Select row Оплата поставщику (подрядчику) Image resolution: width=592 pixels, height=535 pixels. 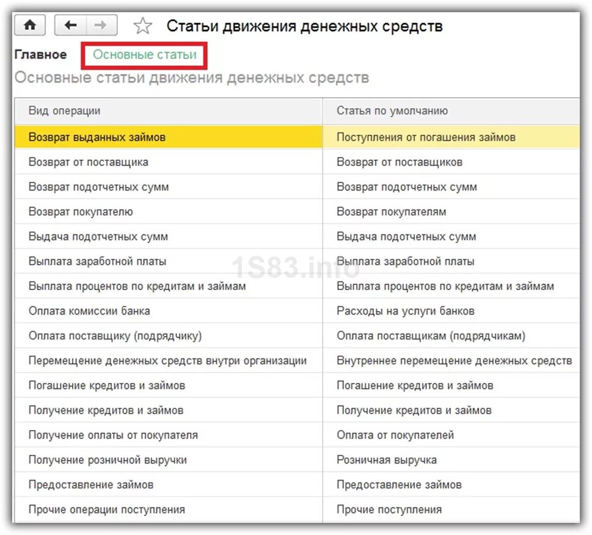click(169, 336)
